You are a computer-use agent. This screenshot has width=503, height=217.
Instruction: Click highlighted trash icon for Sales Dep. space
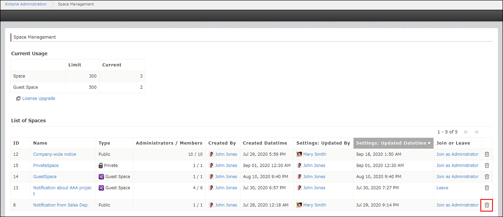click(x=487, y=205)
